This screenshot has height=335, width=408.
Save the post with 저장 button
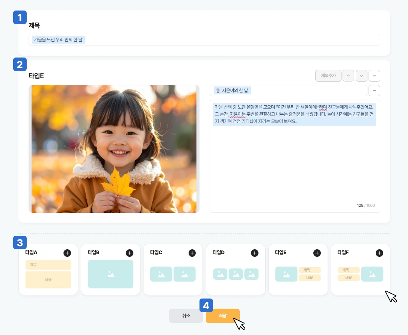tap(222, 316)
